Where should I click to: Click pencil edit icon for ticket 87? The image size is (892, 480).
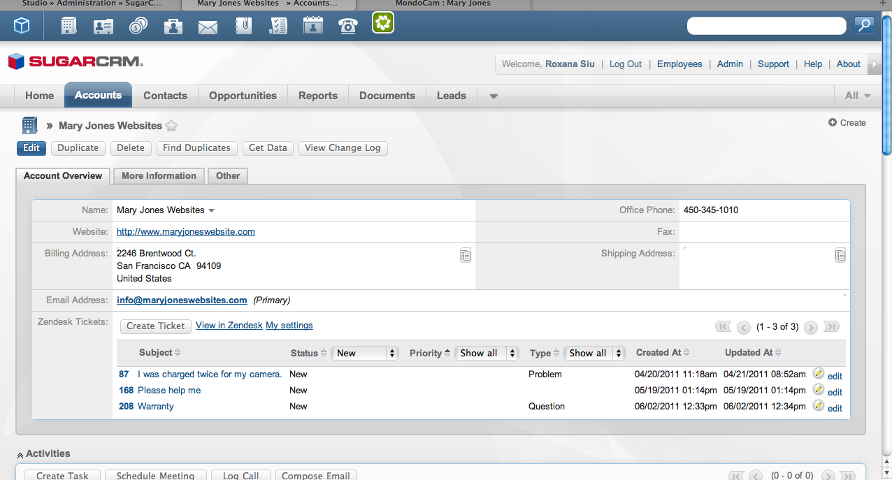[x=819, y=374]
